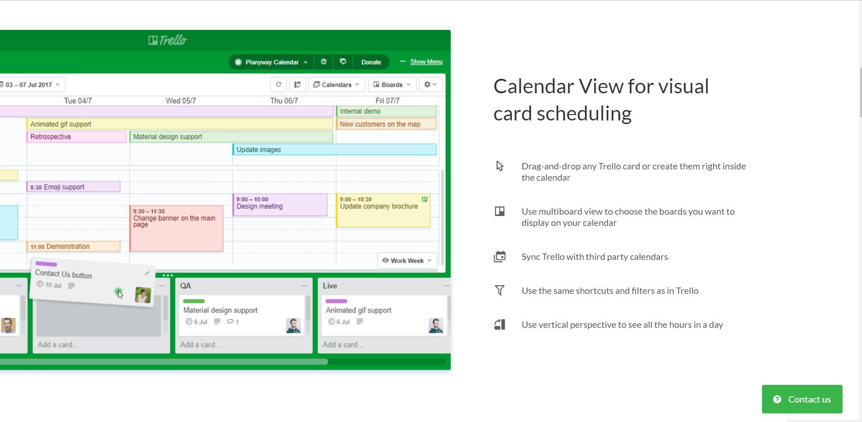Click the Donate button

pyautogui.click(x=371, y=62)
